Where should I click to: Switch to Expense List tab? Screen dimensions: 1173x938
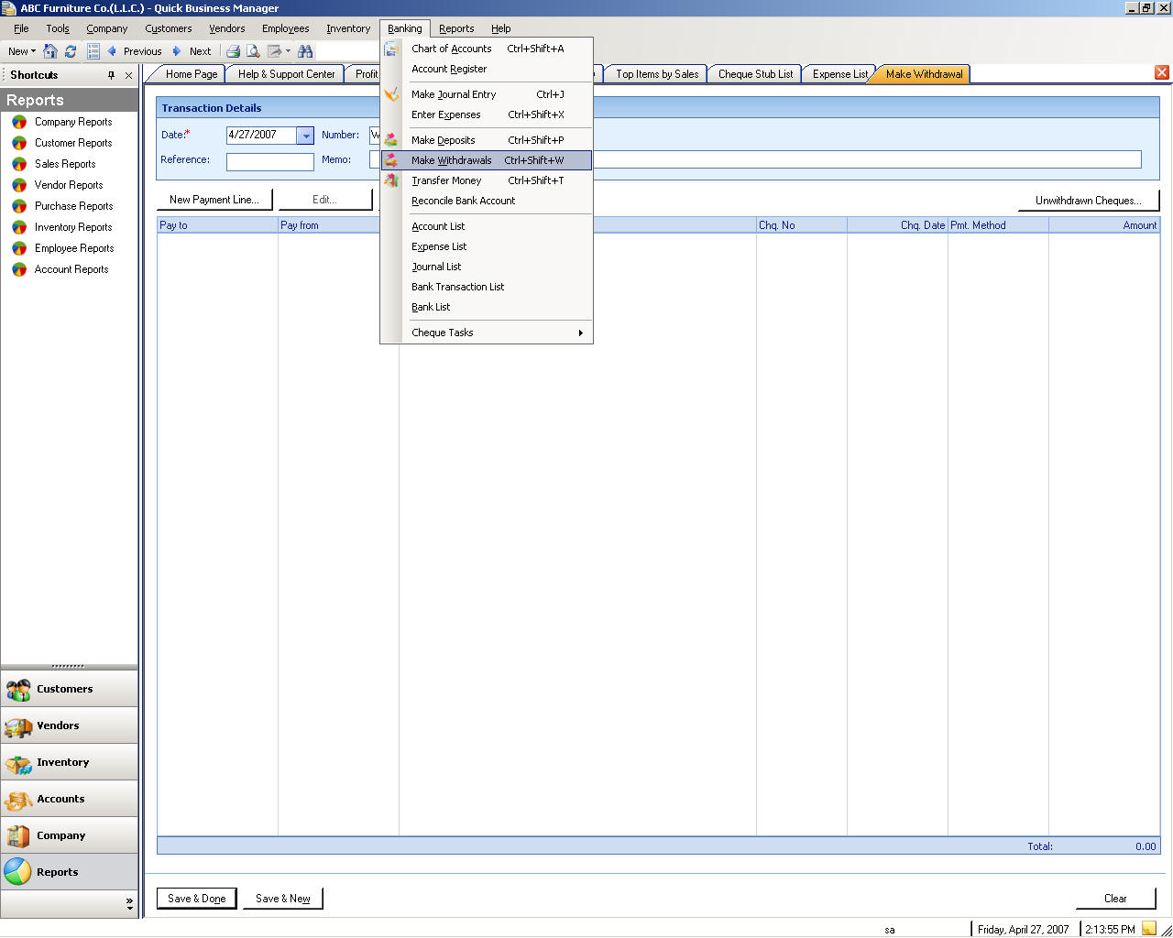tap(839, 74)
